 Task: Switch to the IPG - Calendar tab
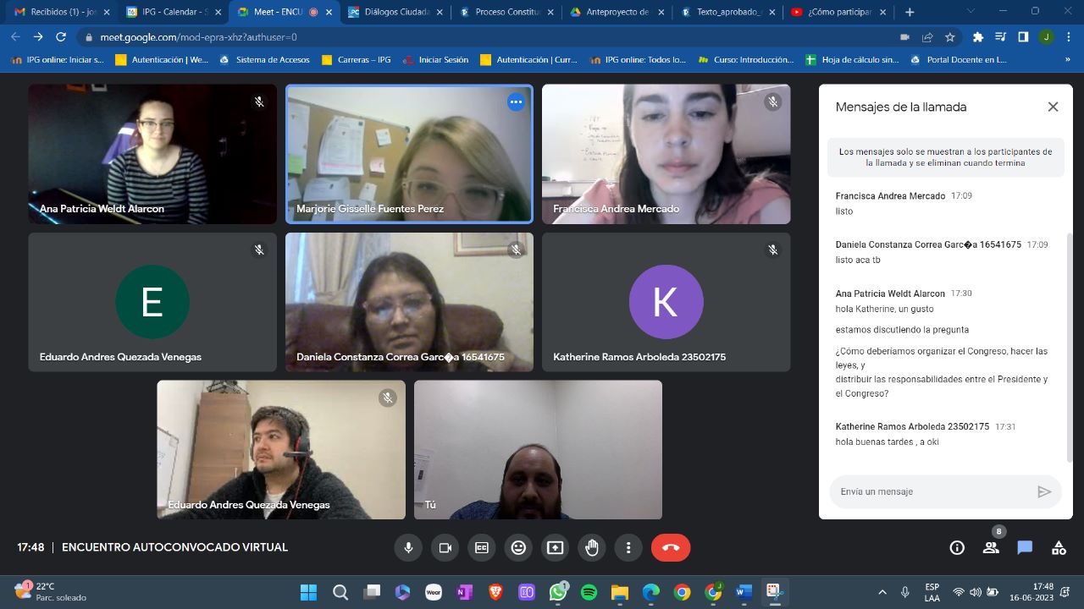pyautogui.click(x=174, y=13)
